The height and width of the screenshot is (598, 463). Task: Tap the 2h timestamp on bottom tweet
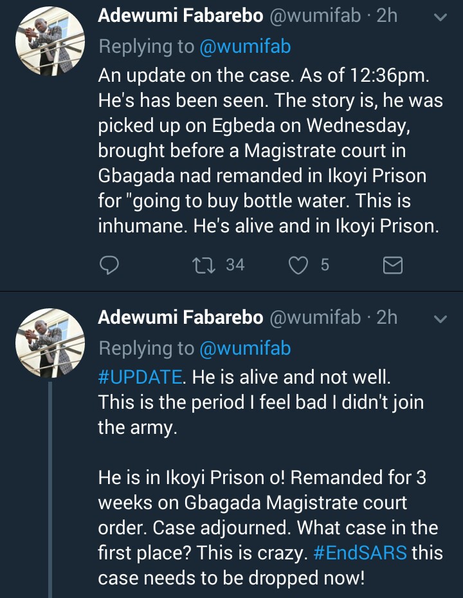coord(387,317)
